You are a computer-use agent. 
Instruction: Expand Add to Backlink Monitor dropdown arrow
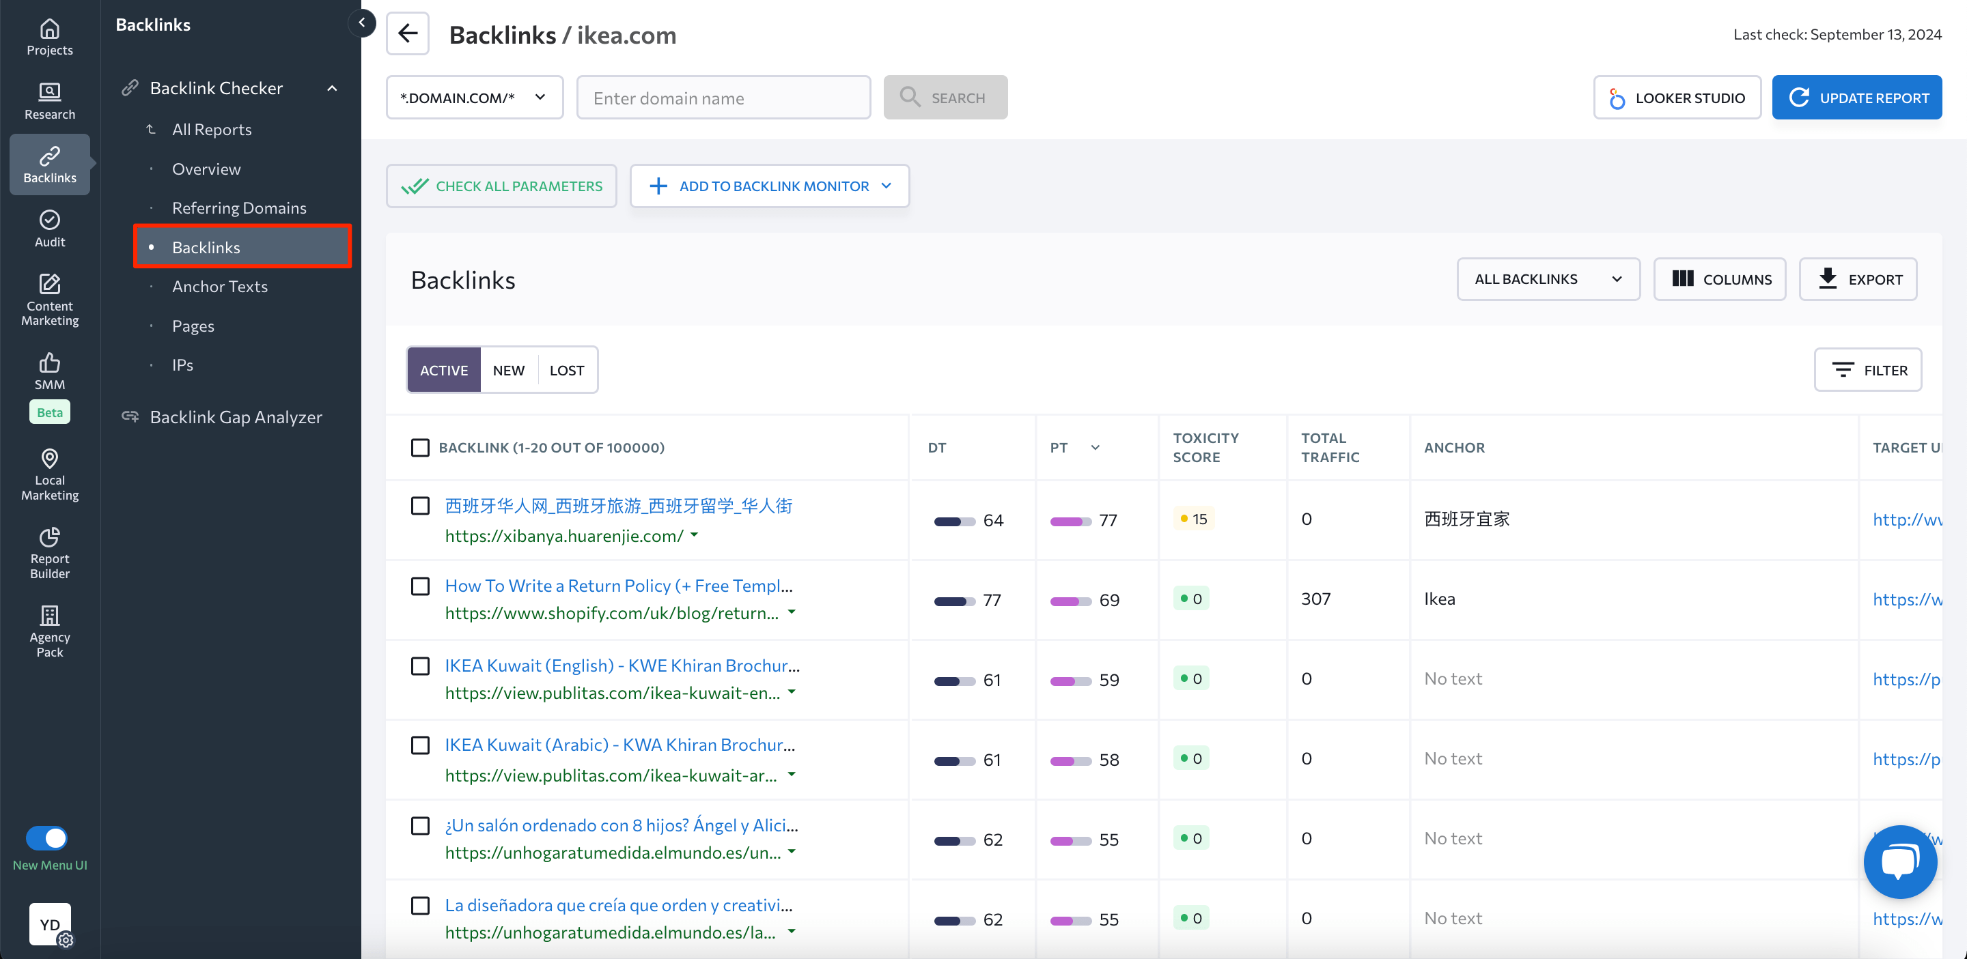[886, 186]
